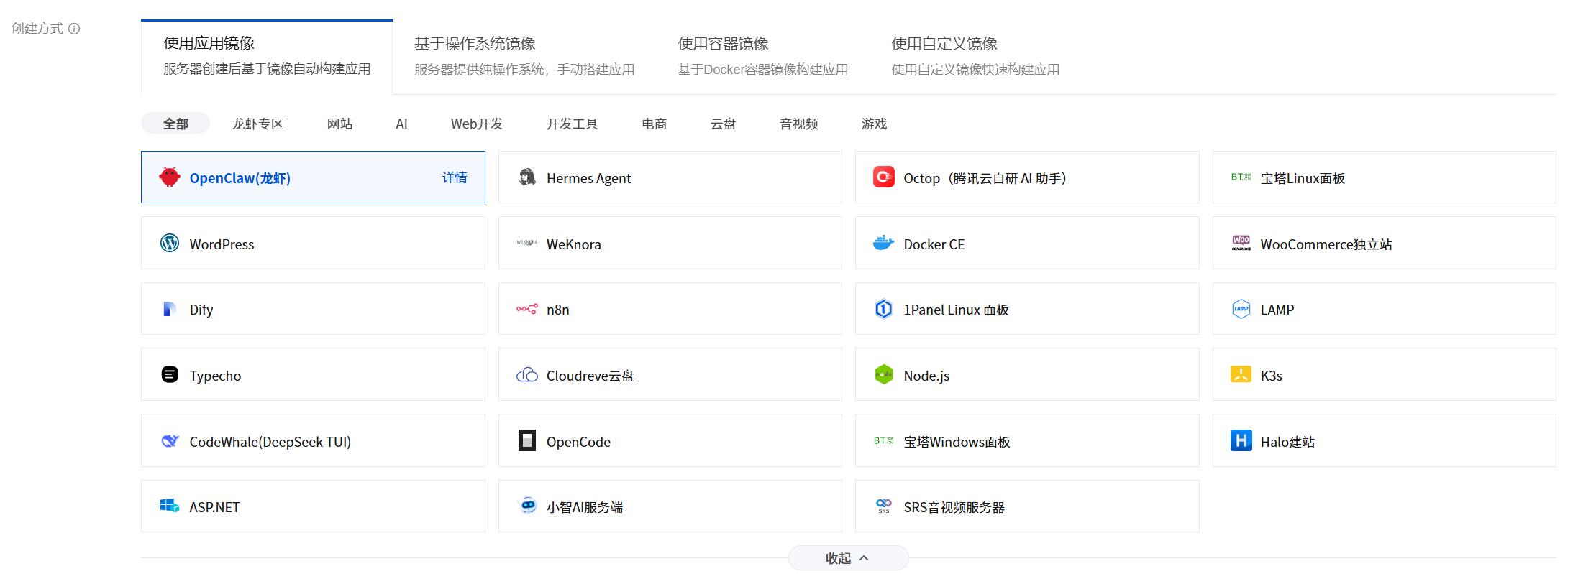Choose the CodeWhale(DeepSeek TUI) label

(x=270, y=442)
